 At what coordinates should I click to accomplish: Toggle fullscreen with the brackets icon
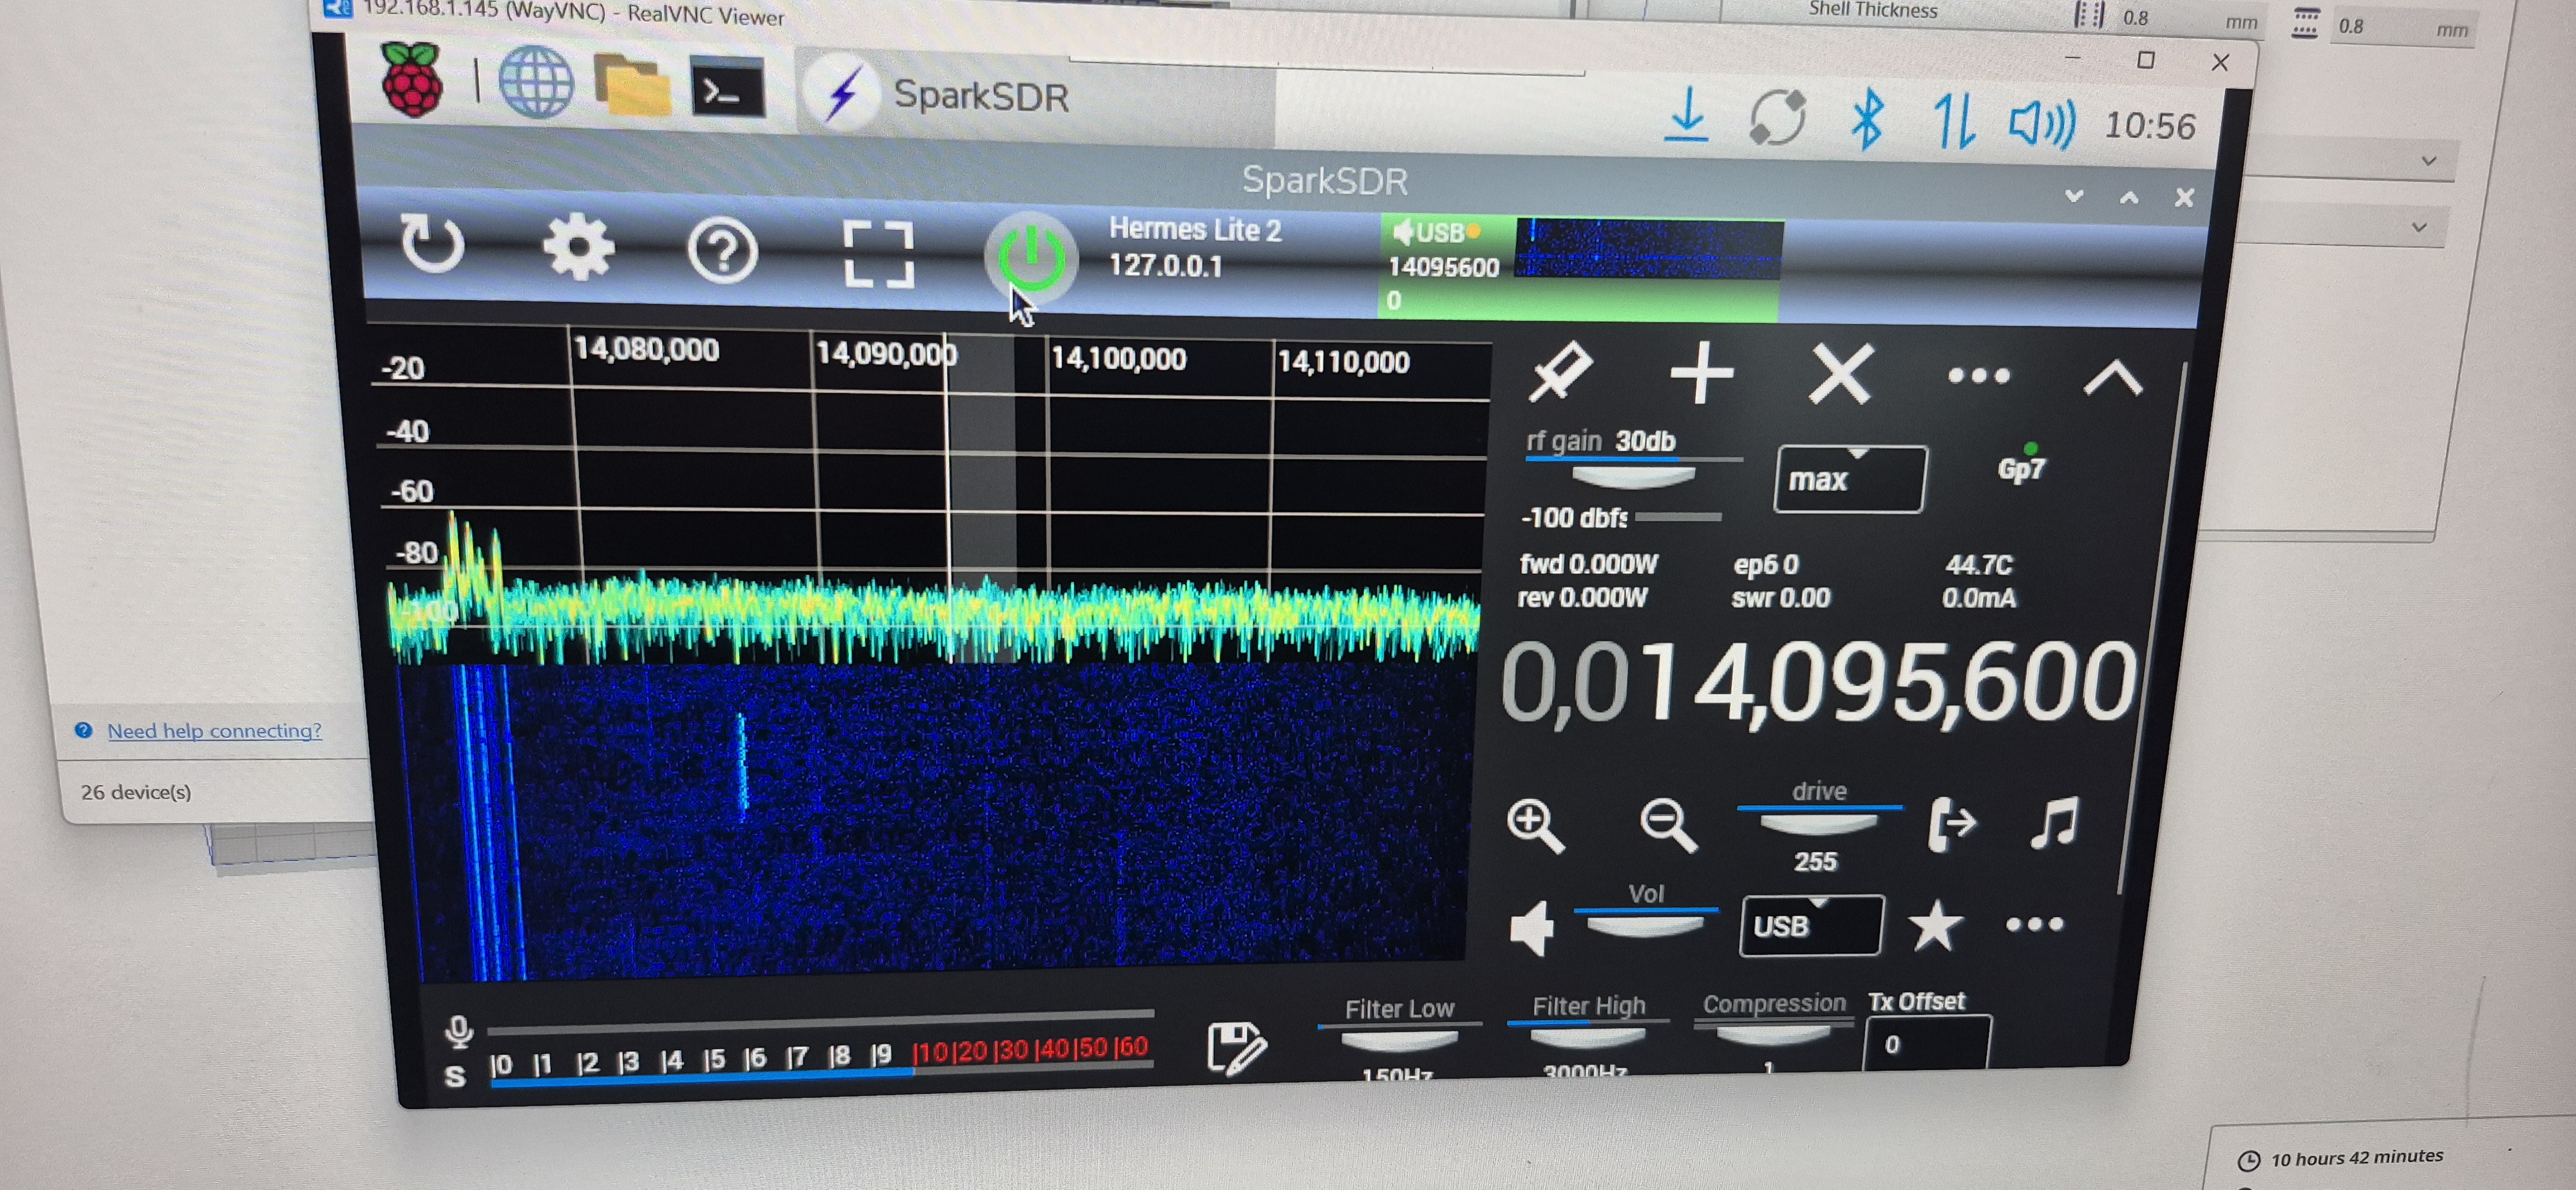878,255
